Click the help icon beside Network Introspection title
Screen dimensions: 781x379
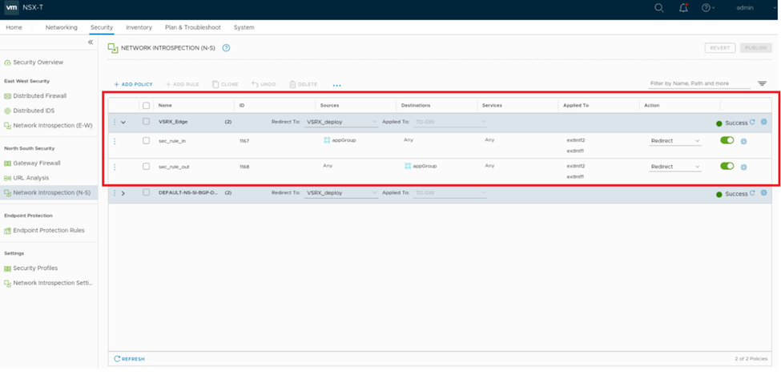pyautogui.click(x=226, y=48)
